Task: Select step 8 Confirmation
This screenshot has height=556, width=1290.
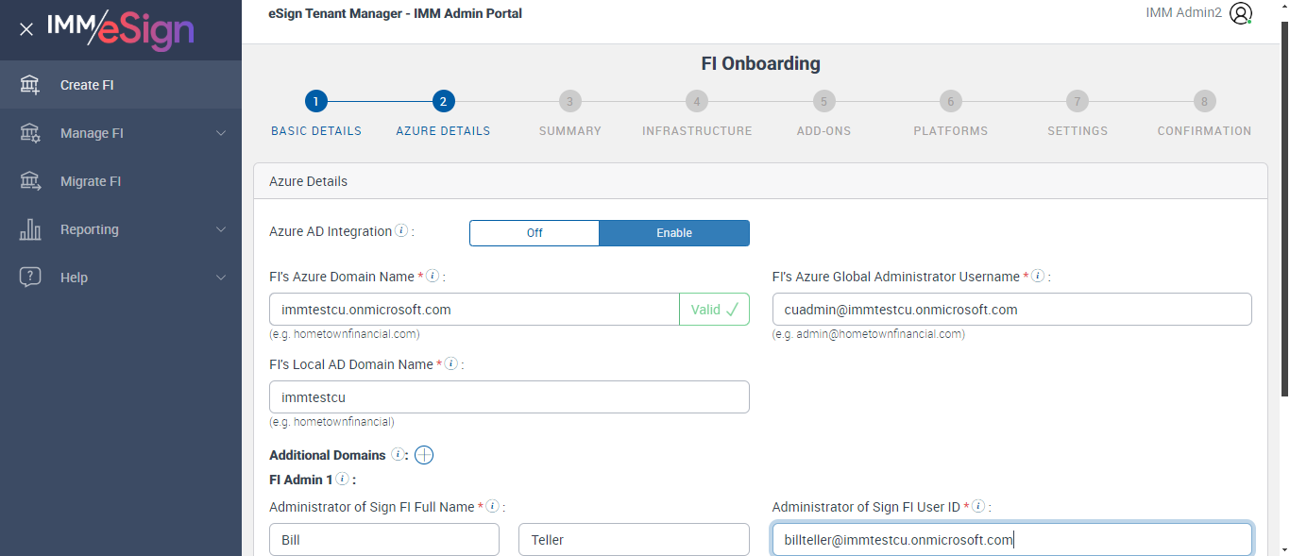Action: click(1204, 101)
